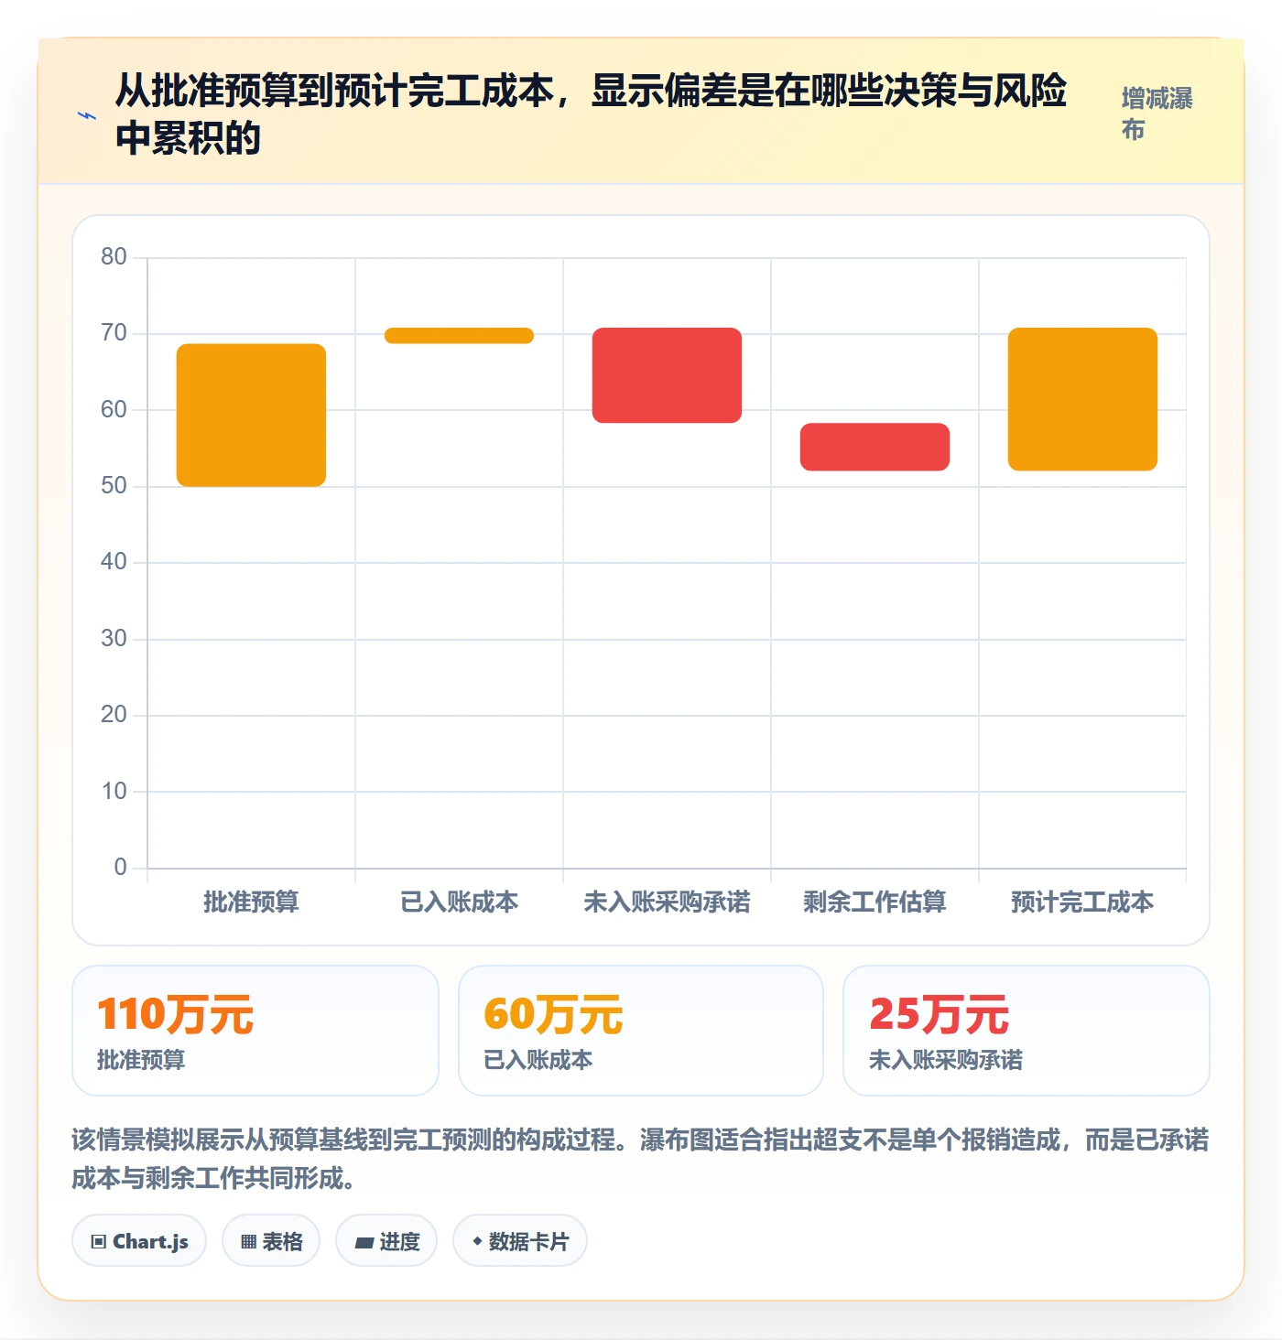Click the 批准预算 x-axis label
Screen dimensions: 1282x1340
click(x=251, y=902)
